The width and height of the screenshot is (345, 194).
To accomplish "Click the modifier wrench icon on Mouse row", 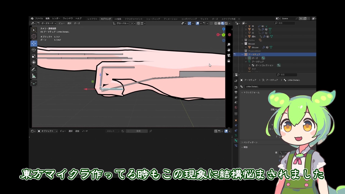I will click(x=264, y=47).
